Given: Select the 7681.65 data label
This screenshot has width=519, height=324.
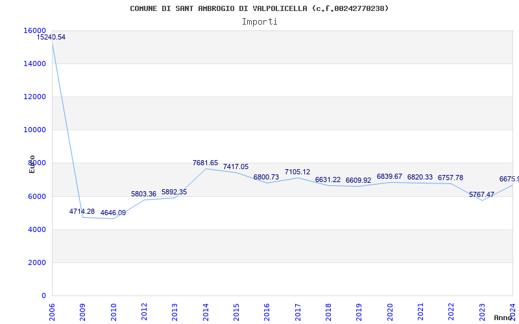Looking at the screenshot, I should coord(205,163).
